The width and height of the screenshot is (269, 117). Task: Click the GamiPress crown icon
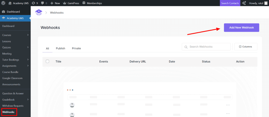[x=65, y=3]
